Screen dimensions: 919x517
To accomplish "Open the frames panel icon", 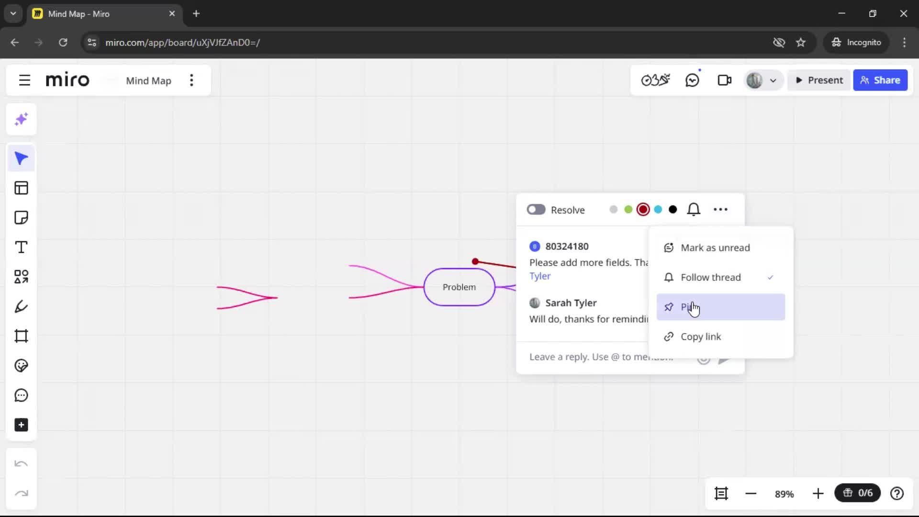I will point(721,494).
